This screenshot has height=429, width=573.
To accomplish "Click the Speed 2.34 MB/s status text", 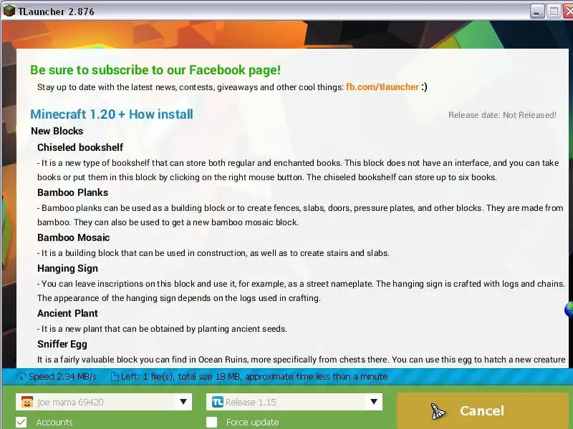I will point(62,377).
